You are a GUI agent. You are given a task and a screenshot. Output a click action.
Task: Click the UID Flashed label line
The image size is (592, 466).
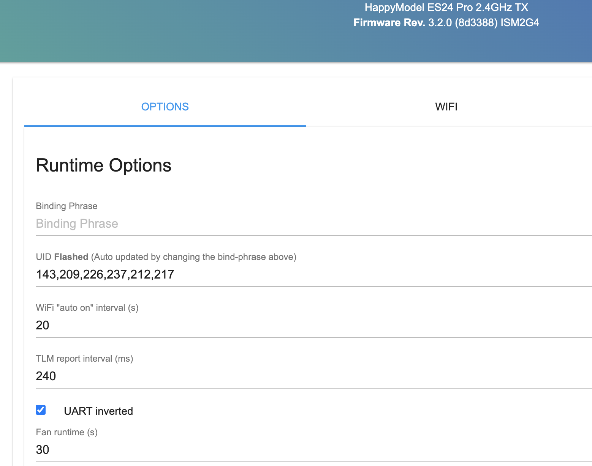point(166,257)
